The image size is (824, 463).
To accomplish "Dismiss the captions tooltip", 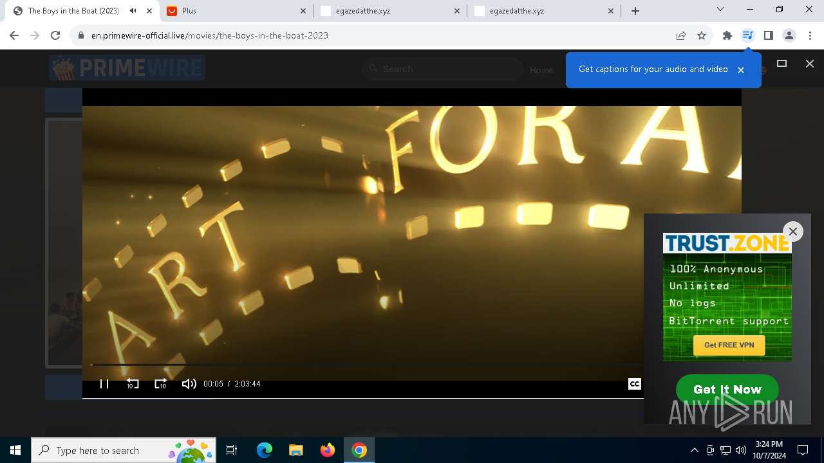I will (x=741, y=70).
